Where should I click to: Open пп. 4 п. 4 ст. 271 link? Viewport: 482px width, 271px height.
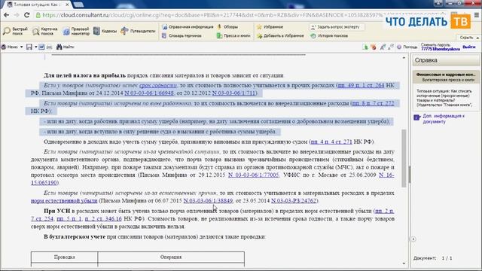pyautogui.click(x=331, y=142)
